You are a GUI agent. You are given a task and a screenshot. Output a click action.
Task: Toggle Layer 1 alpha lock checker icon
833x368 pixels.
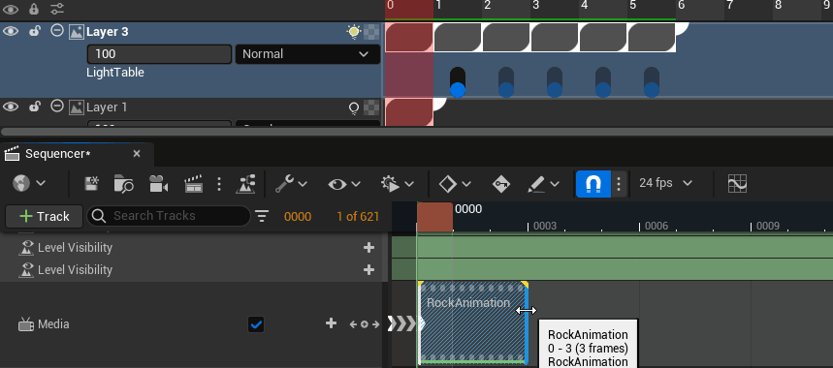pos(371,107)
